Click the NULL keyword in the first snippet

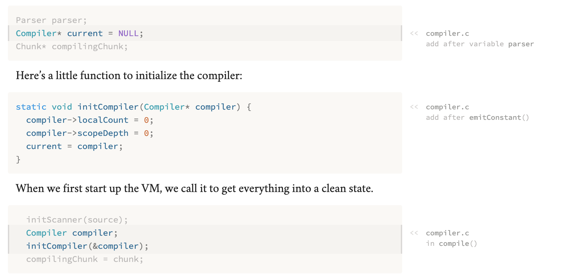coord(128,33)
